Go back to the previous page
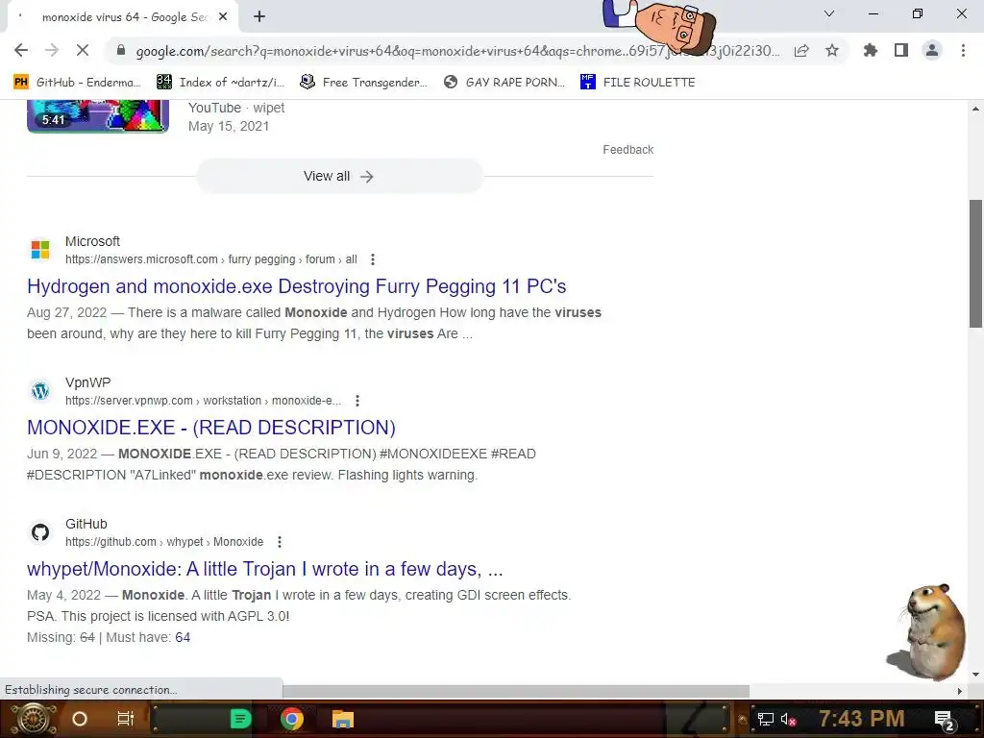The height and width of the screenshot is (738, 984). pyautogui.click(x=21, y=50)
